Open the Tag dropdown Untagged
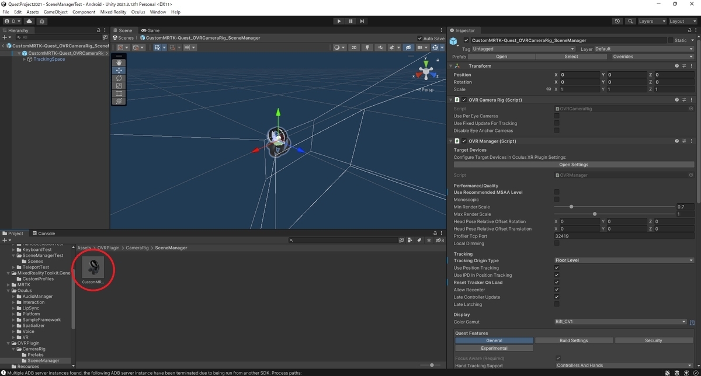701x376 pixels. [x=523, y=49]
